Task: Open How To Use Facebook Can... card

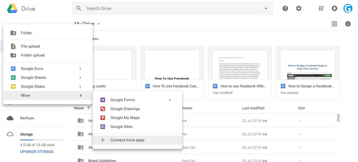Action: click(172, 73)
